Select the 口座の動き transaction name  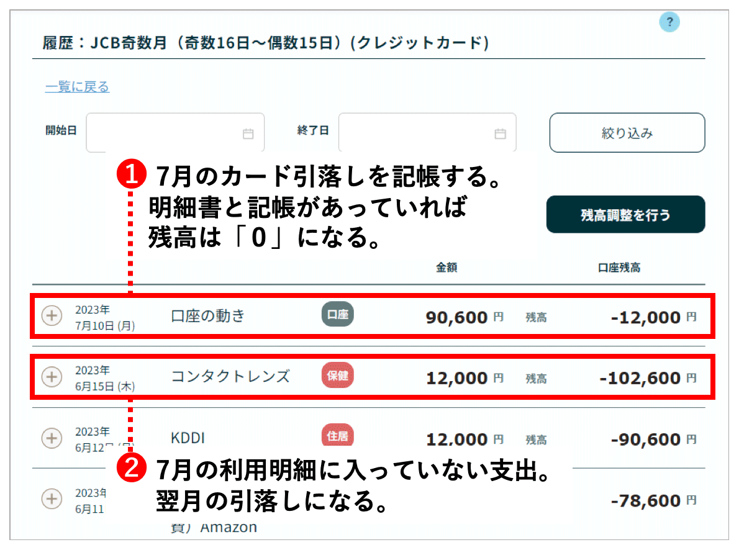[x=208, y=316]
